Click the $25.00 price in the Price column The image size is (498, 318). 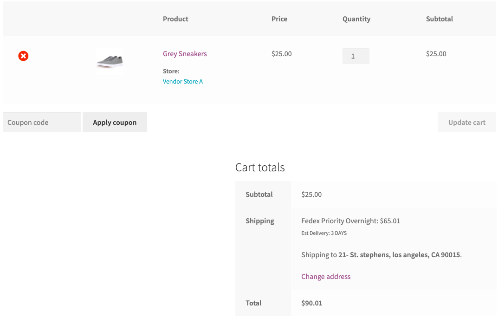281,54
